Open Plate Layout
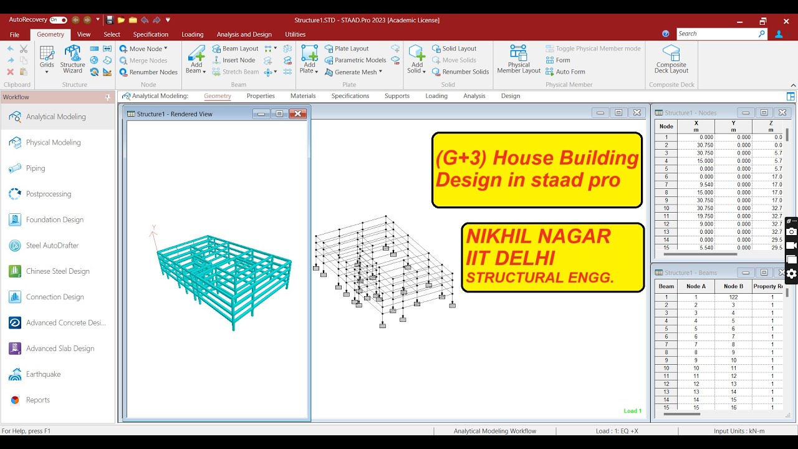 (x=347, y=49)
